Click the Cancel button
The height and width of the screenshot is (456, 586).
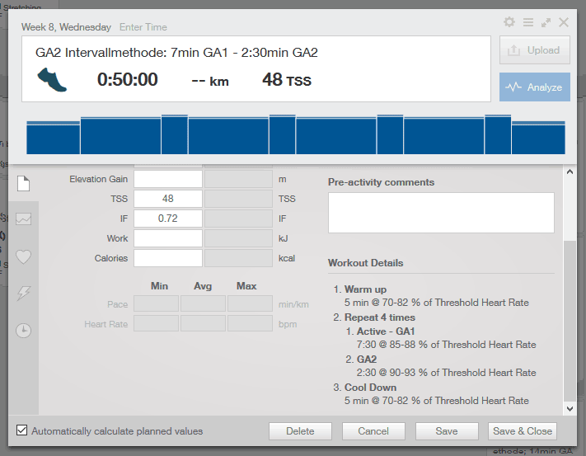coord(373,431)
